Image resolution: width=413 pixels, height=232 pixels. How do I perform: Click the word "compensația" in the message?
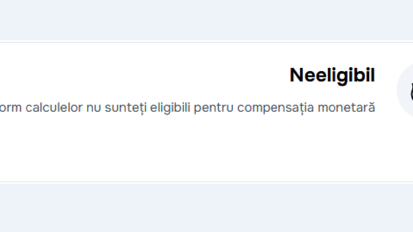pos(276,108)
